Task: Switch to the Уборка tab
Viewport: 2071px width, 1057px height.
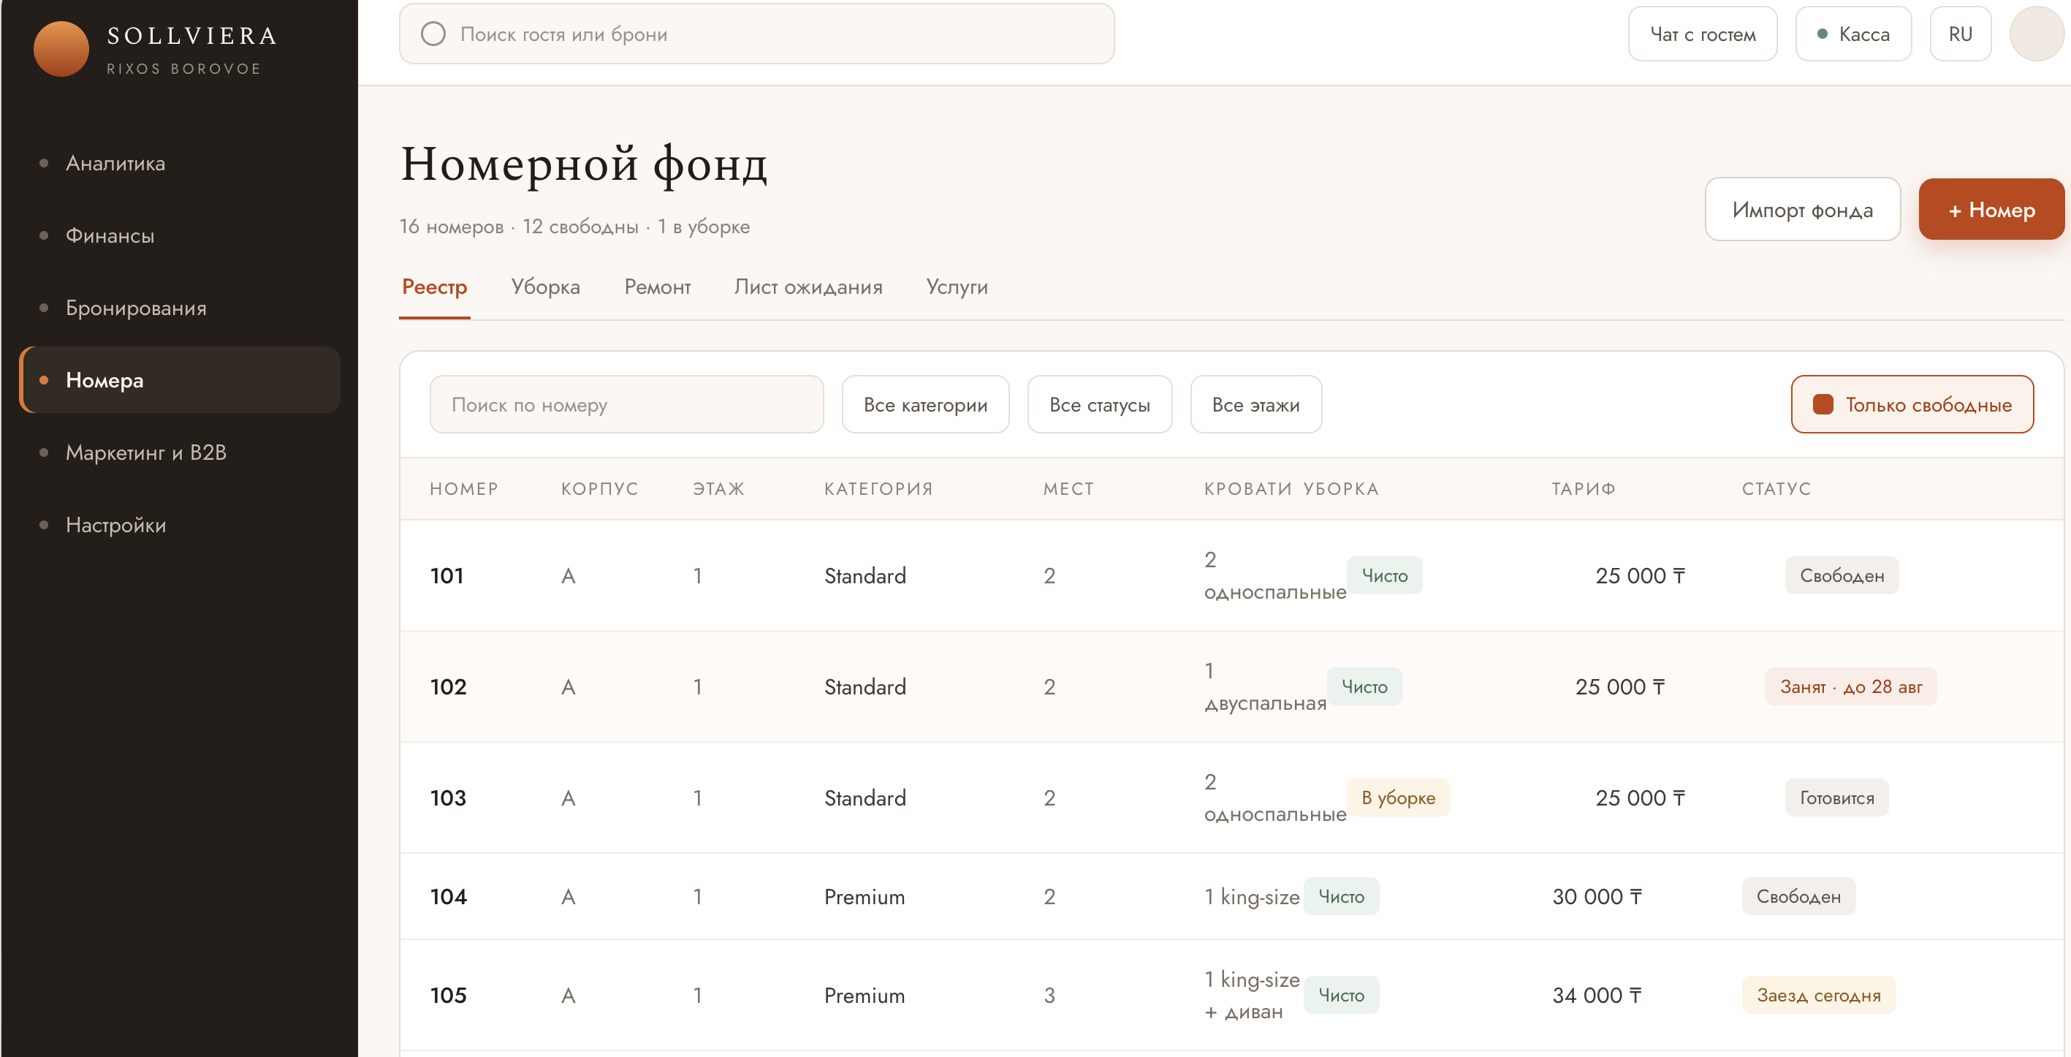Action: click(x=545, y=287)
